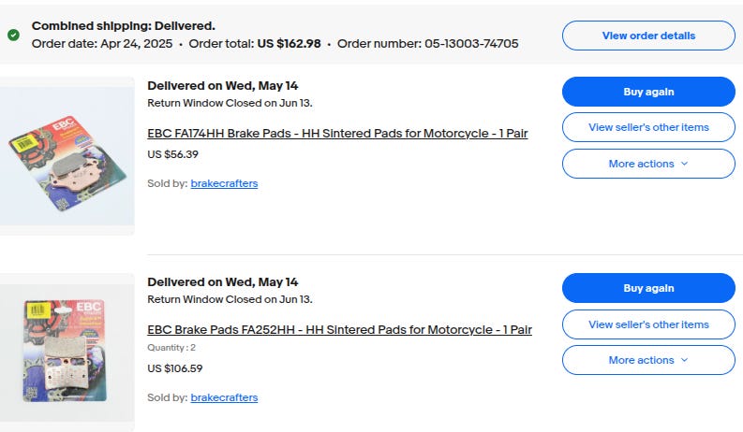Click the US $56.39 item price
This screenshot has width=743, height=432.
(173, 154)
